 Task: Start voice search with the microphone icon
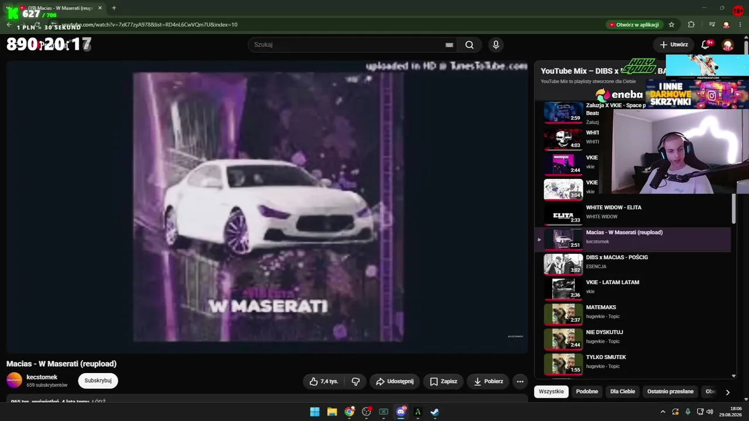(496, 45)
